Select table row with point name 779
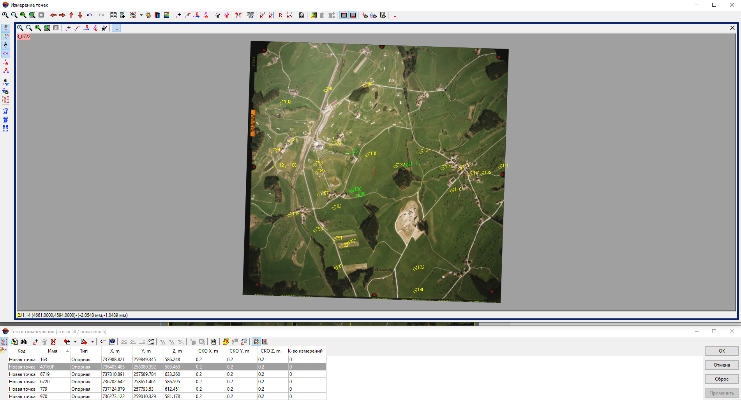Image resolution: width=741 pixels, height=400 pixels. [167, 389]
